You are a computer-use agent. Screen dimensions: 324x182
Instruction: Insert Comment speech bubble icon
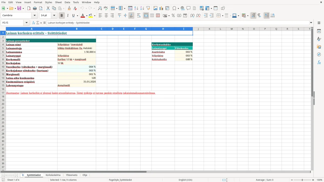tap(189, 8)
